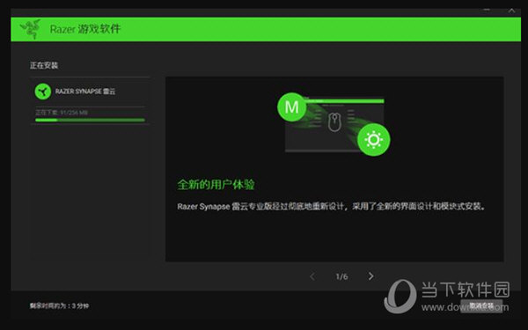Viewport: 528px width, 330px height.
Task: Click the 'RAZER SYNAPSE 雷云' label
Action: pos(85,92)
